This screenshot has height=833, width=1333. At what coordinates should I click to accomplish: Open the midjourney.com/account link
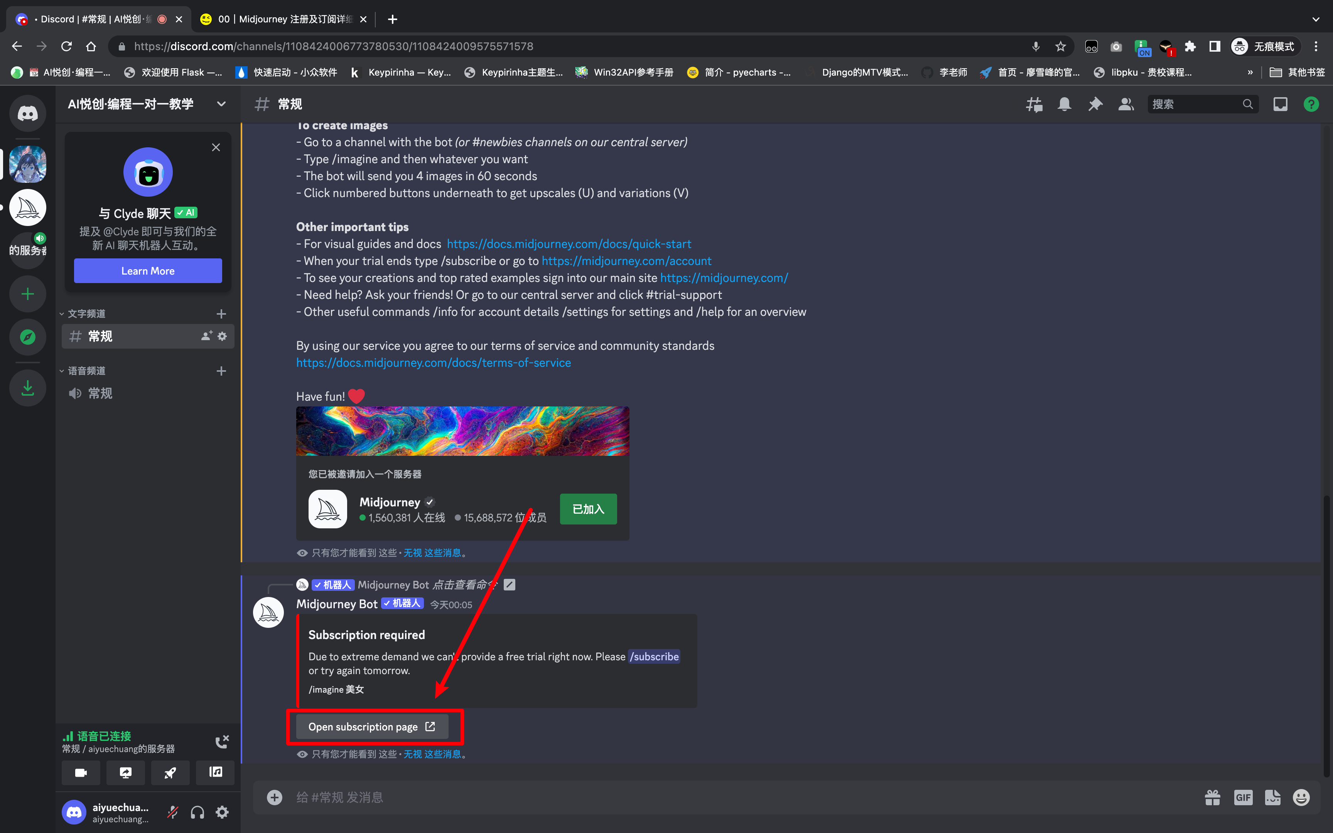[626, 261]
